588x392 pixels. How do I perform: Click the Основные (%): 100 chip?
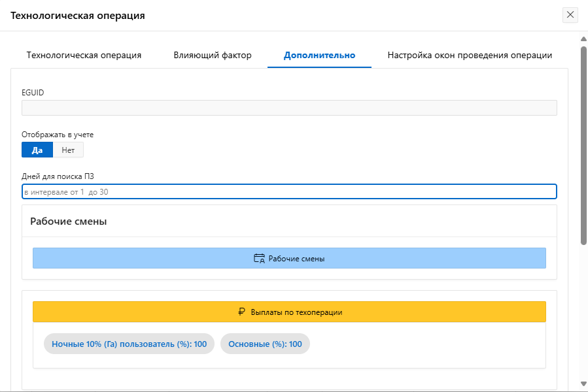tap(265, 344)
